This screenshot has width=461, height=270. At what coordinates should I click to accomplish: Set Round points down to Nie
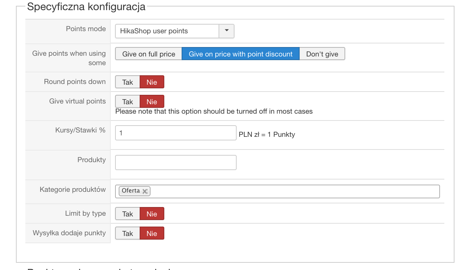pyautogui.click(x=152, y=82)
